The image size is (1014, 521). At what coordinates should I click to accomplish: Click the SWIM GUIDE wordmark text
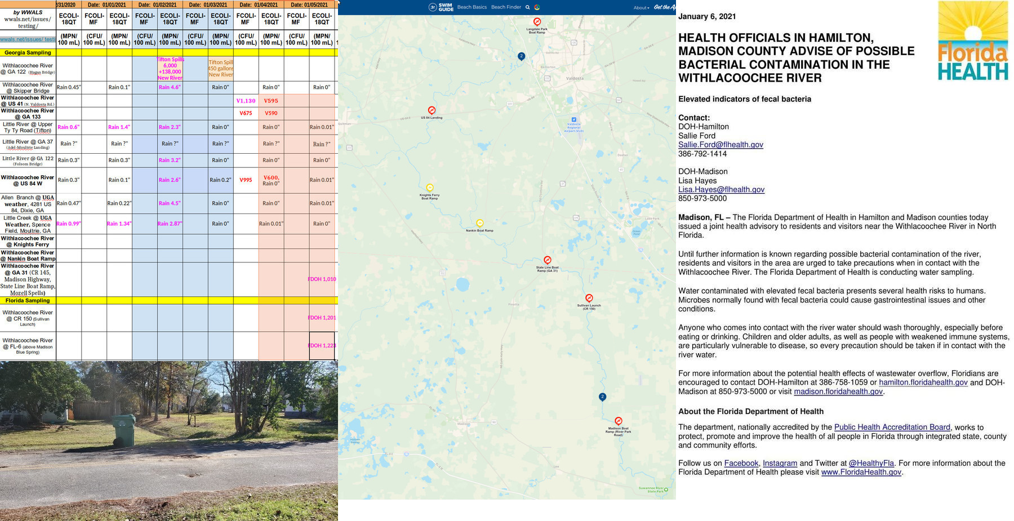coord(446,7)
